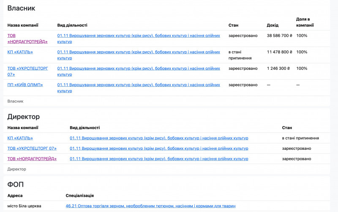The height and width of the screenshot is (212, 338).
Task: Click the Дохід column header
Action: 273,25
